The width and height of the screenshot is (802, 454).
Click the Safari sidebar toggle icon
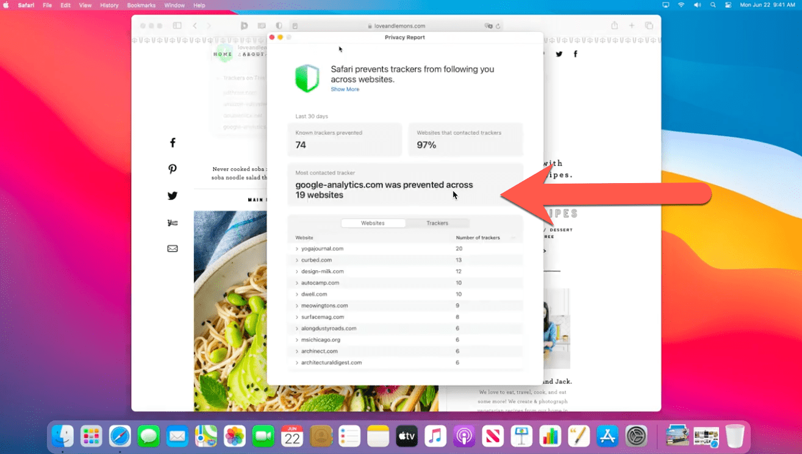(177, 26)
